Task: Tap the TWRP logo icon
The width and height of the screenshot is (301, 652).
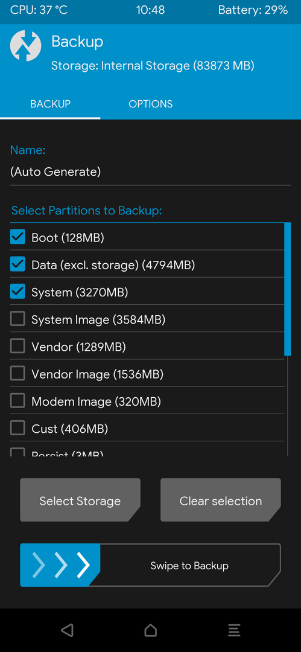Action: pyautogui.click(x=26, y=46)
